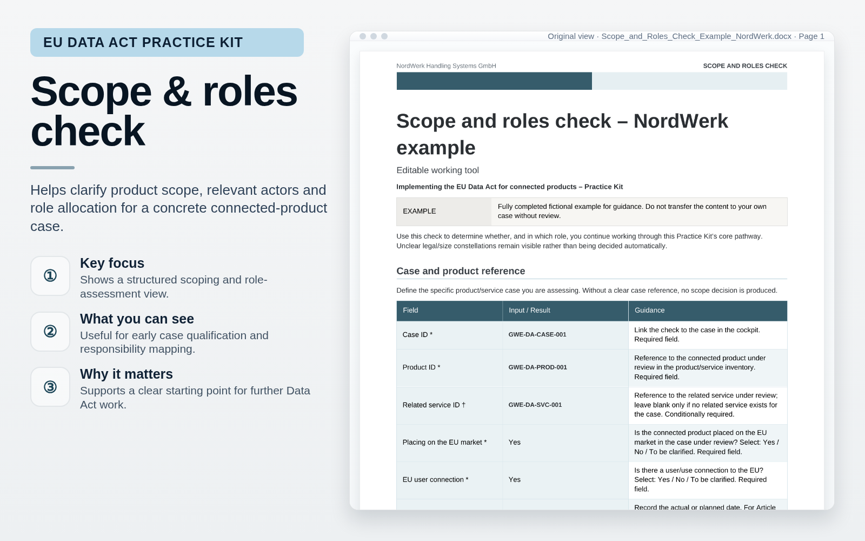Click the Field column header
865x541 pixels.
[x=450, y=311]
